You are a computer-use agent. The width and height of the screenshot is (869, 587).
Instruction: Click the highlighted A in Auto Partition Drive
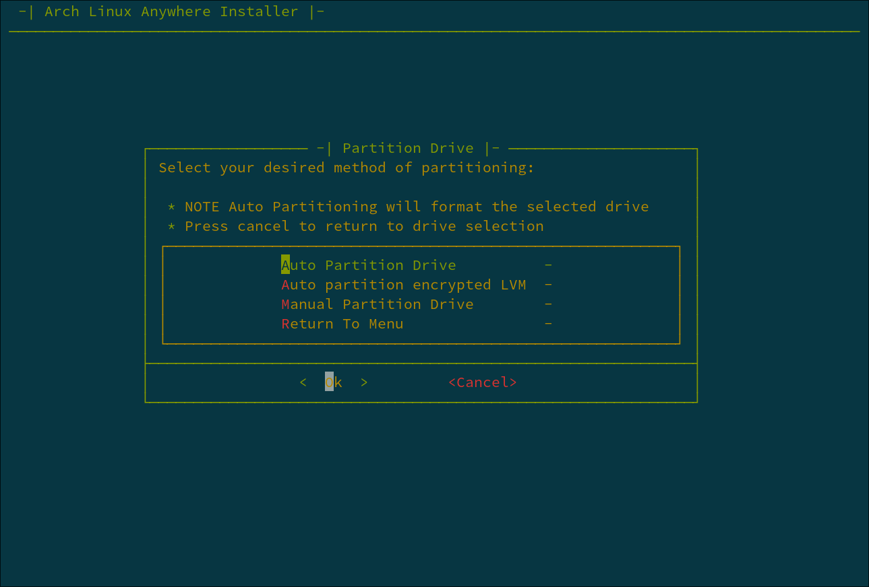tap(285, 265)
